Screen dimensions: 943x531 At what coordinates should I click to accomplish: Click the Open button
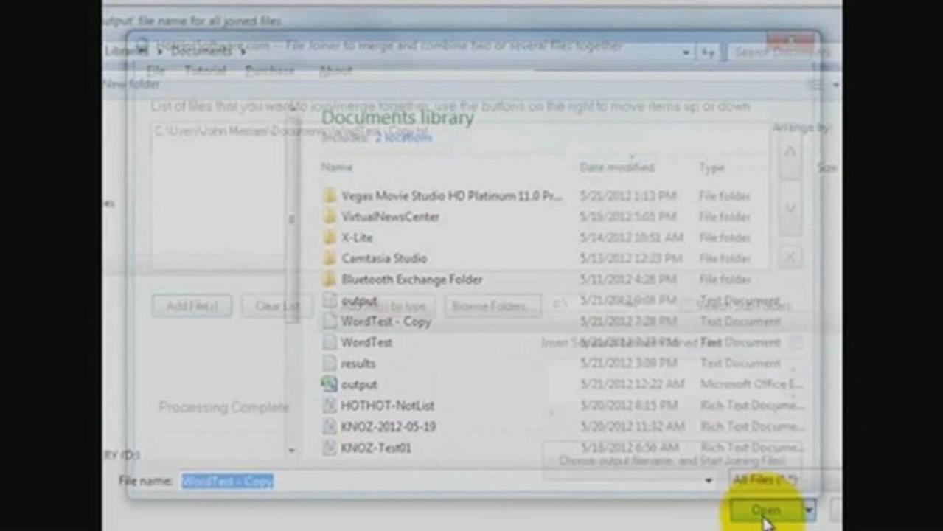coord(765,510)
